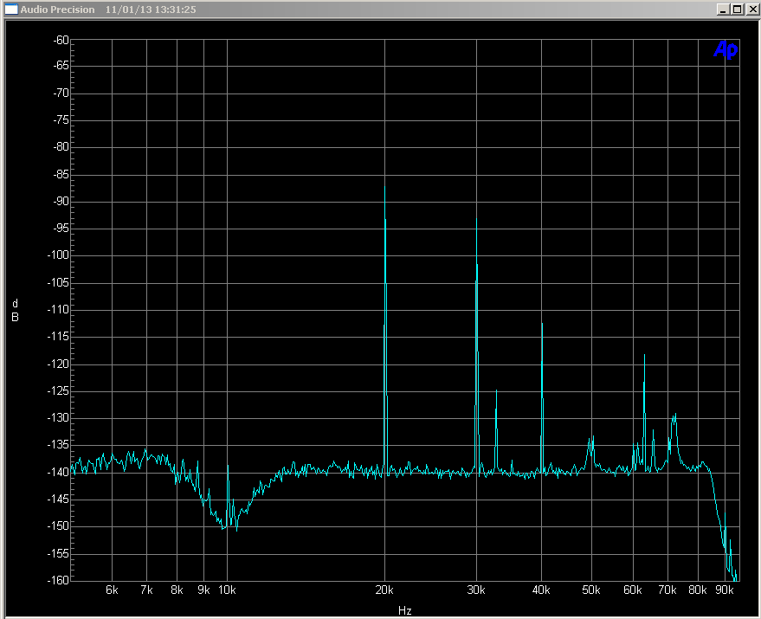This screenshot has width=761, height=619.
Task: Minimize the Audio Precision window
Action: pyautogui.click(x=723, y=10)
